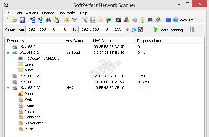Click the funnel filter icon

tap(74, 20)
